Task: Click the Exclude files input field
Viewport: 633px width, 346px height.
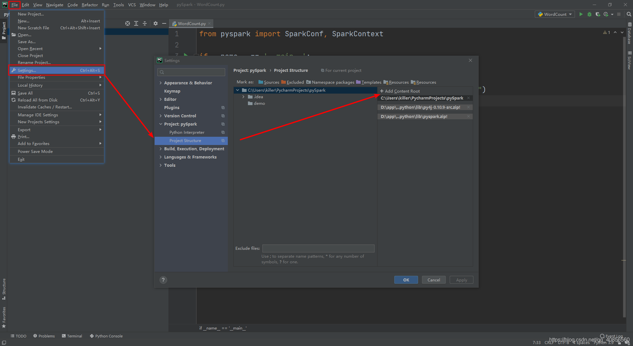Action: [318, 248]
